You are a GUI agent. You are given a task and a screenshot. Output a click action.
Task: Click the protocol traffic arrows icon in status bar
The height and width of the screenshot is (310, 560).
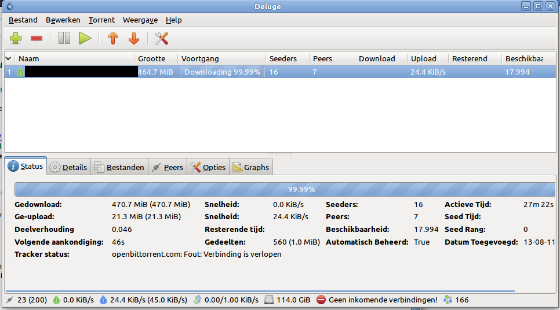pos(197,300)
